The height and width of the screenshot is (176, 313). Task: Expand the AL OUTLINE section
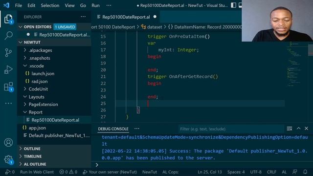(54, 164)
